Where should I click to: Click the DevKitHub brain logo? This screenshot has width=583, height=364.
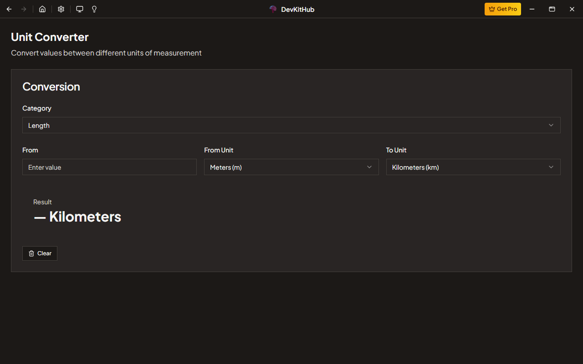tap(273, 9)
